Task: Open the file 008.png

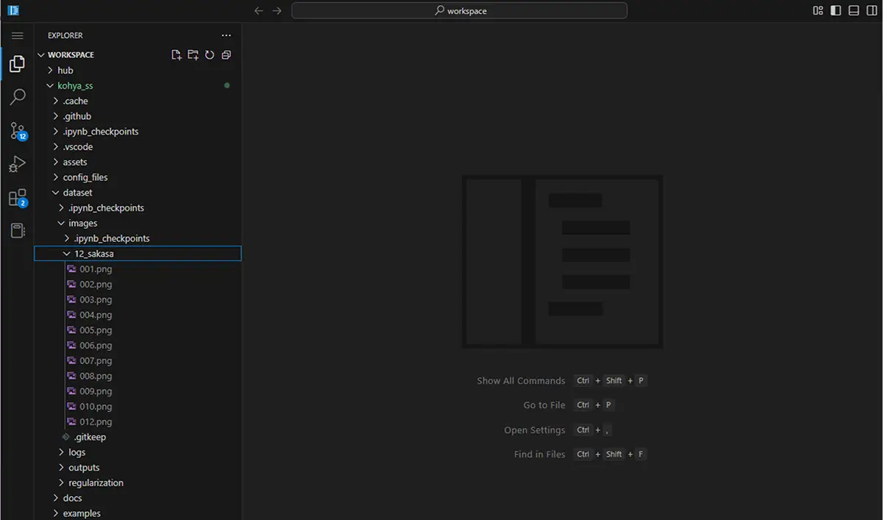Action: click(138, 376)
